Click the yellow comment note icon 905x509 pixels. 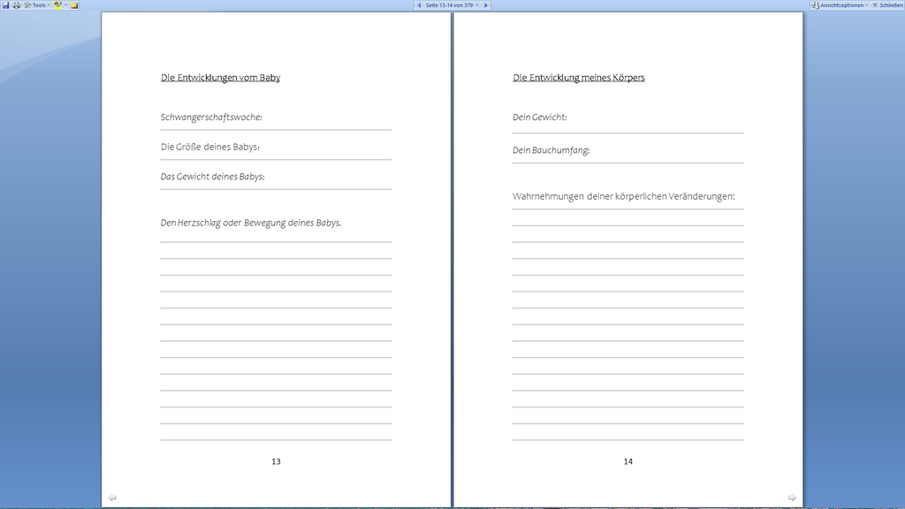point(74,5)
